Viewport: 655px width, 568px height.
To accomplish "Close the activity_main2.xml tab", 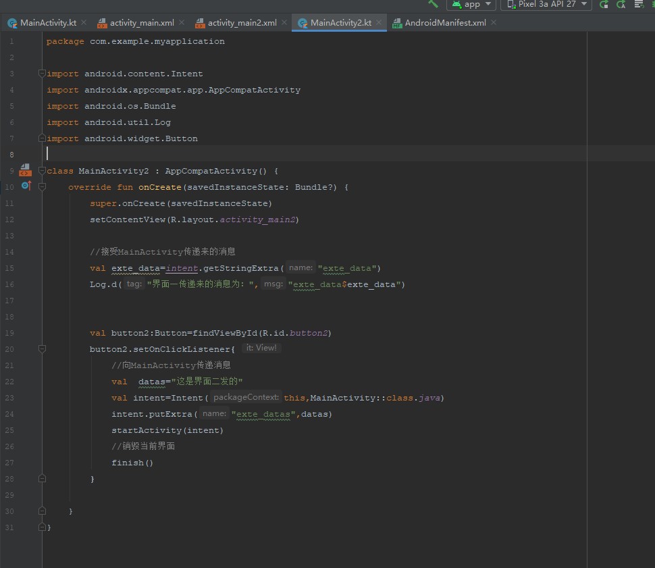I will pyautogui.click(x=284, y=22).
